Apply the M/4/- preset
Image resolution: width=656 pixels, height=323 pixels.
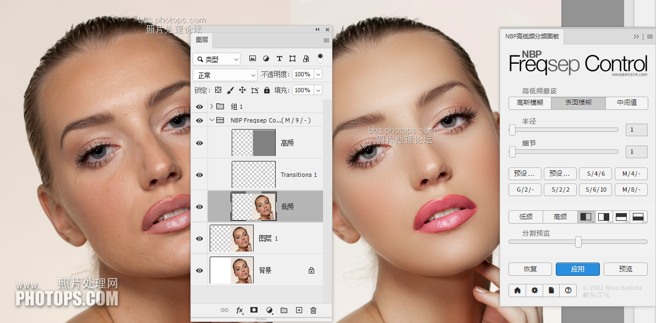[x=631, y=174]
